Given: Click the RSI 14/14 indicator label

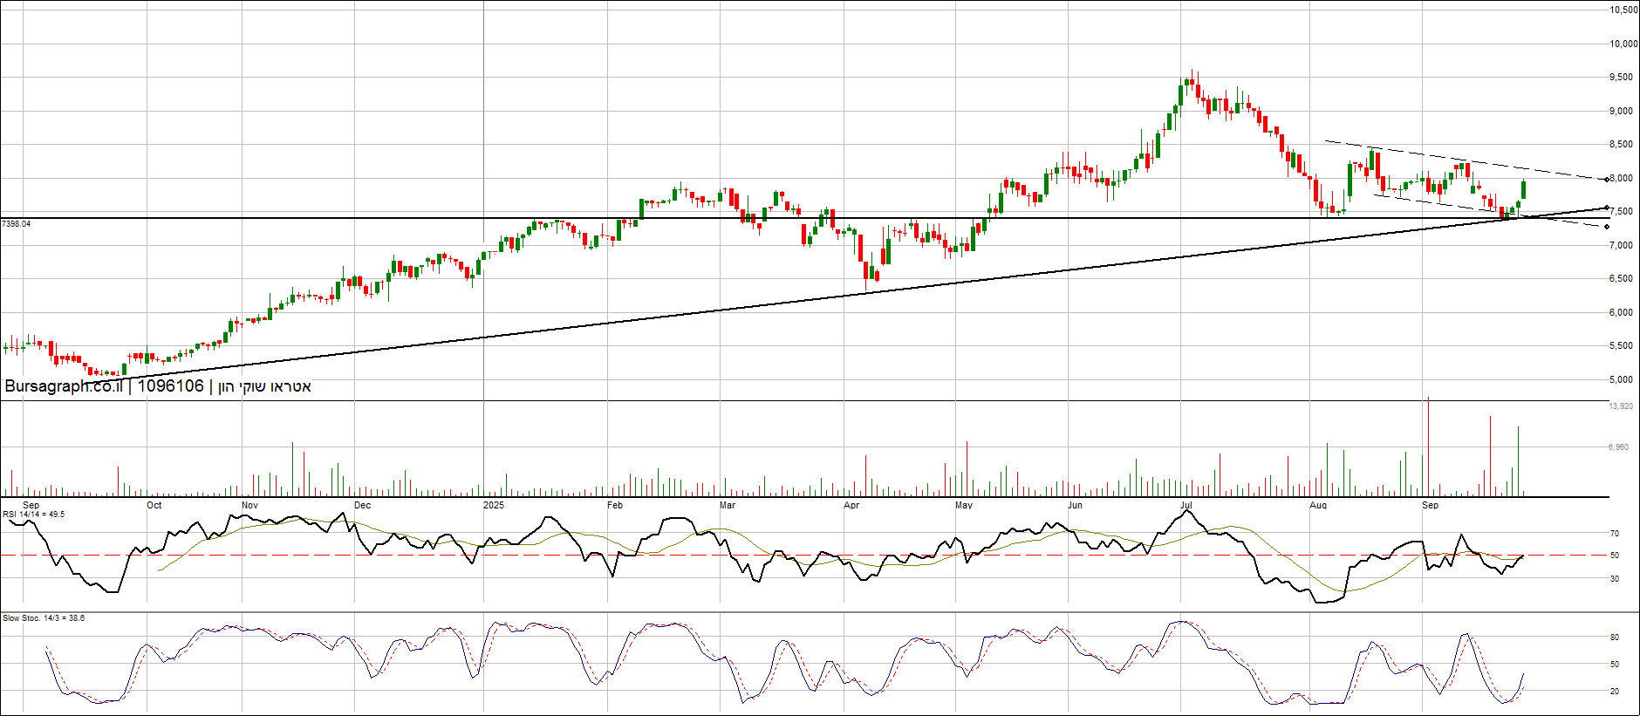Looking at the screenshot, I should point(33,515).
